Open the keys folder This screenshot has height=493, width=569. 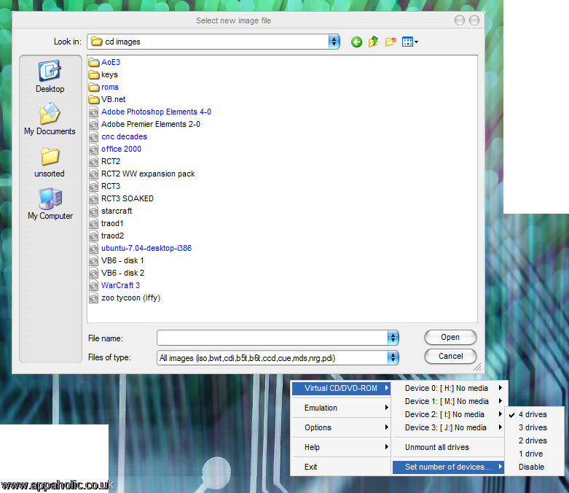103,74
